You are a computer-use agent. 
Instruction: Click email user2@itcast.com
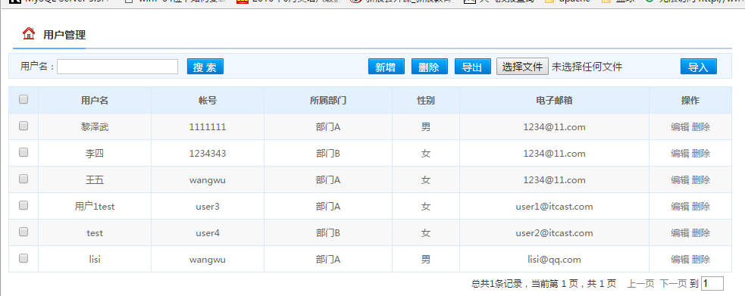coord(554,233)
